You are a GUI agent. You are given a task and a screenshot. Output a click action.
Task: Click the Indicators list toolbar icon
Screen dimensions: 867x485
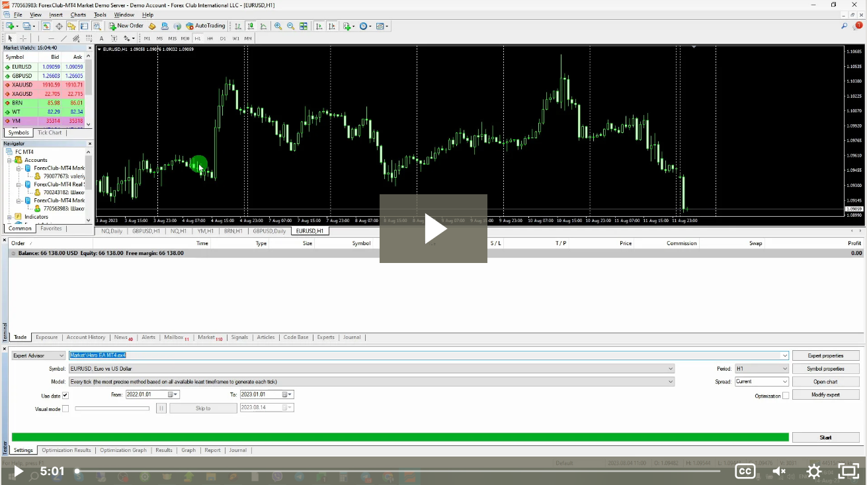coord(347,26)
